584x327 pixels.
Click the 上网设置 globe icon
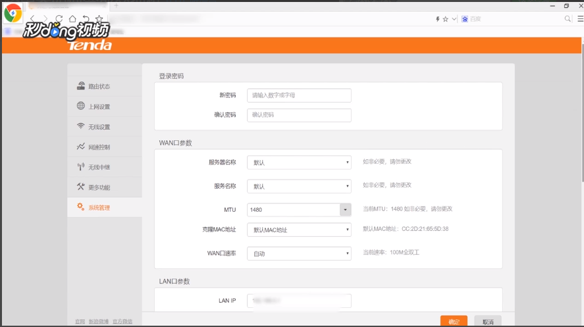pyautogui.click(x=81, y=107)
